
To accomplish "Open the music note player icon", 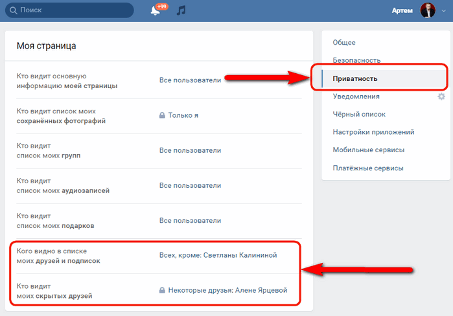I will click(181, 10).
